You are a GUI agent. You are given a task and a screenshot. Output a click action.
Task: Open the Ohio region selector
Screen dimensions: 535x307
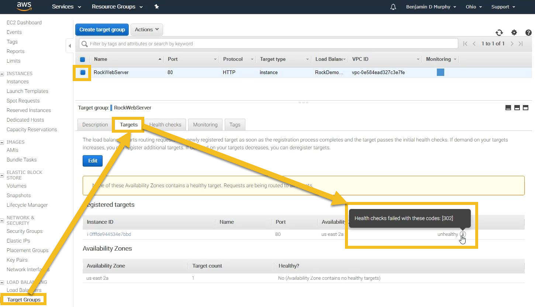[474, 7]
